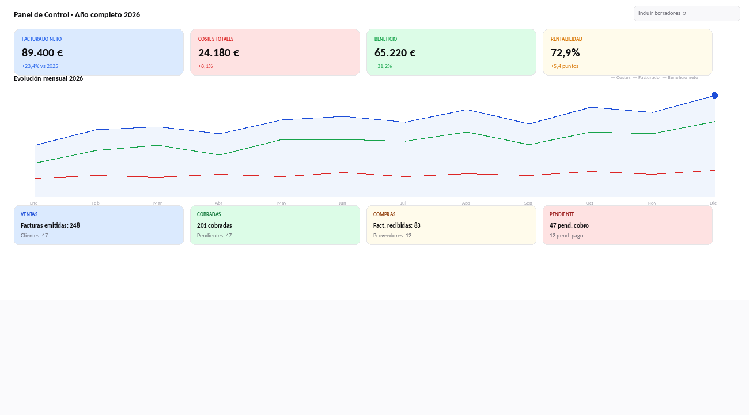Open the Costes Totales summary card

point(275,52)
